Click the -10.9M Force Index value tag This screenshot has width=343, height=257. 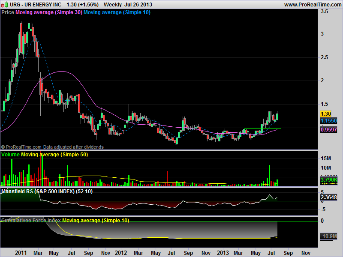point(328,236)
